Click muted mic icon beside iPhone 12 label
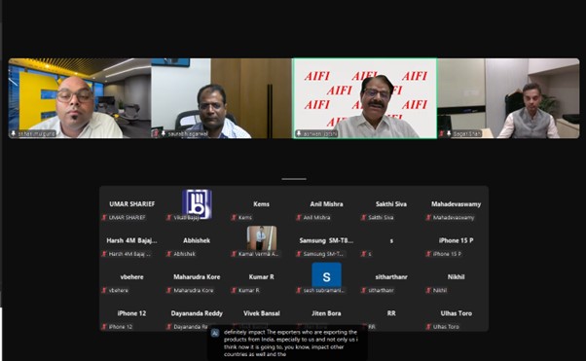 click(104, 327)
